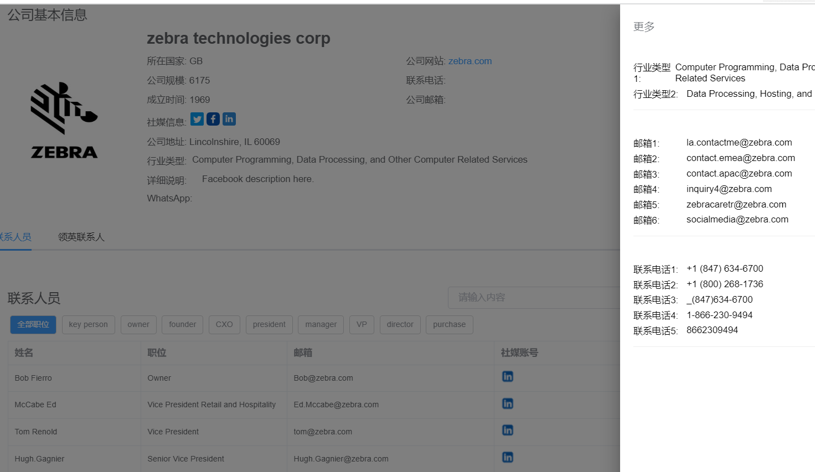
Task: Click email zebracaretr@zebra.com
Action: [736, 205]
